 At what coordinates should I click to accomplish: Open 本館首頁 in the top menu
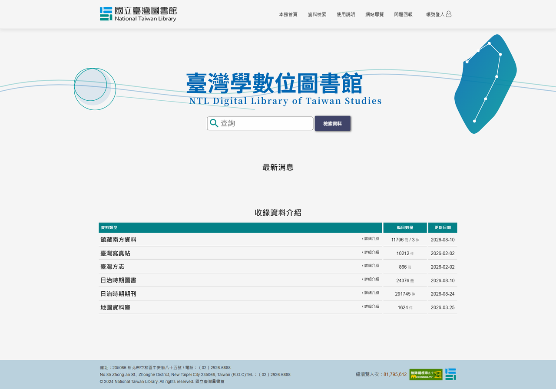click(288, 14)
